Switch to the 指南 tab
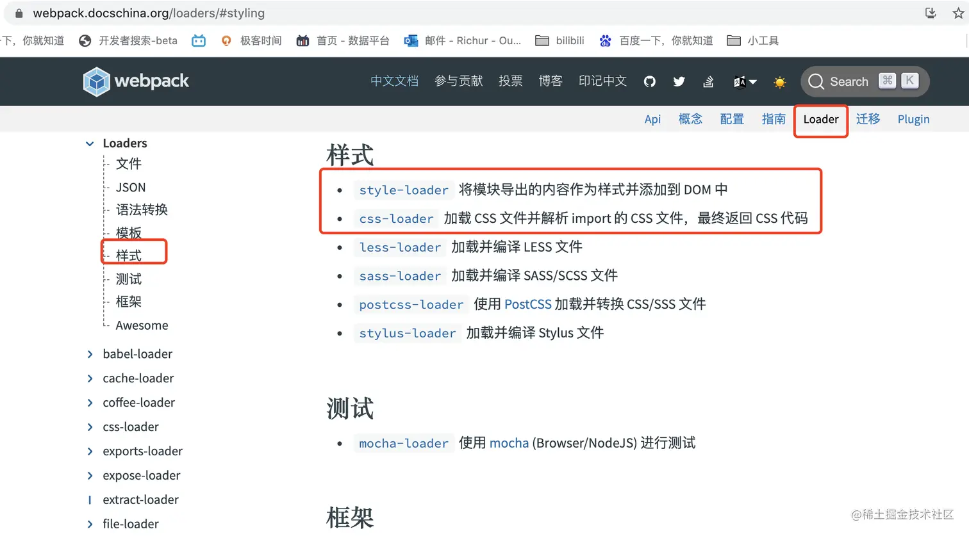The height and width of the screenshot is (536, 969). coord(774,119)
